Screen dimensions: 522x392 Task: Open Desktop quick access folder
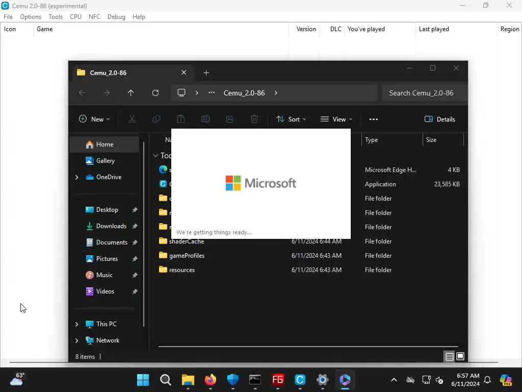click(x=107, y=210)
